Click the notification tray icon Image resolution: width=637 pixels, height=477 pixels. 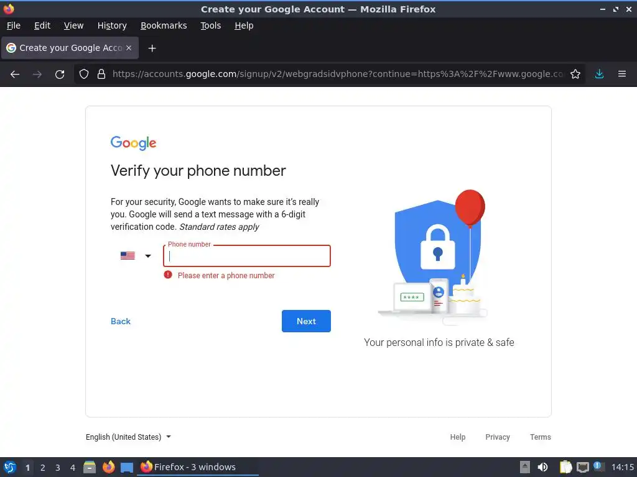click(599, 466)
